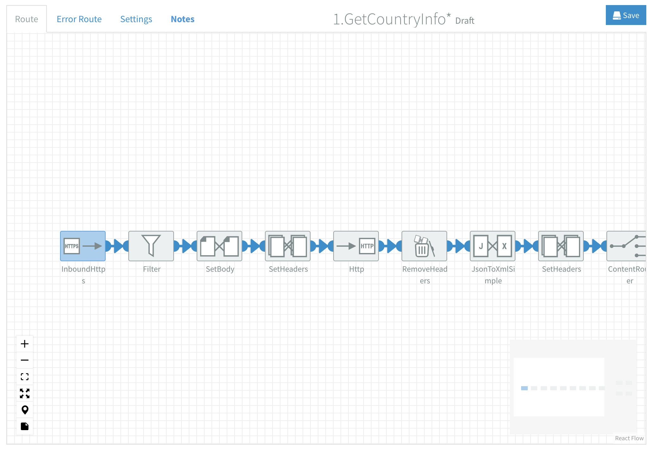Select the Filter node icon
The width and height of the screenshot is (652, 451).
point(151,246)
